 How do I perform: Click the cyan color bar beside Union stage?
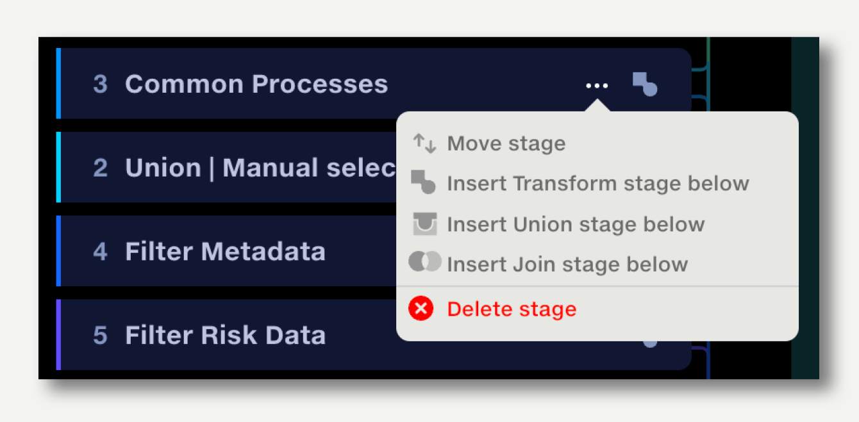58,168
